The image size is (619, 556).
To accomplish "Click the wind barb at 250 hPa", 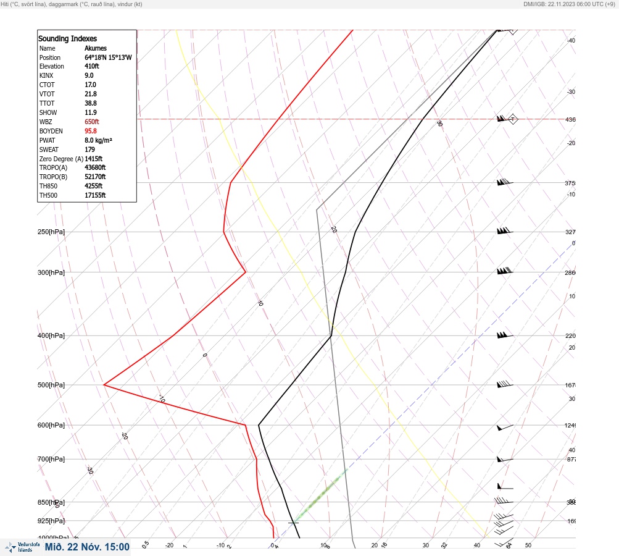I will point(505,231).
